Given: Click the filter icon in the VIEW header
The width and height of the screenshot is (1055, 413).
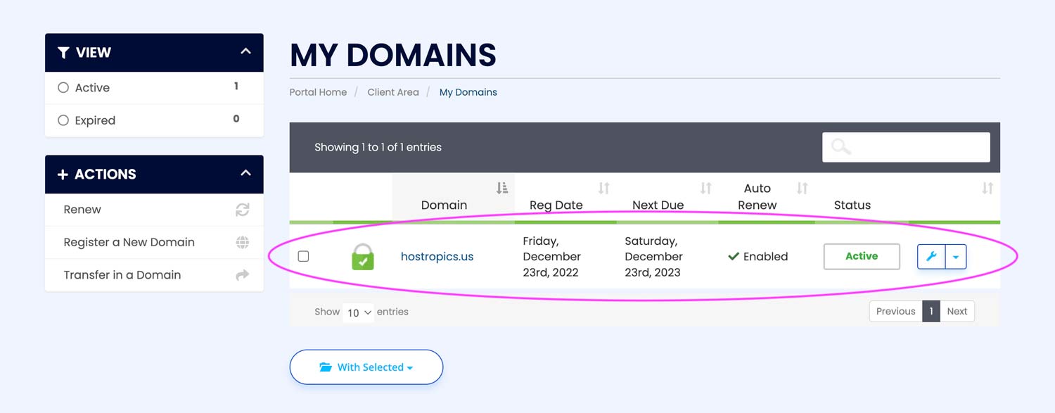Looking at the screenshot, I should [65, 52].
